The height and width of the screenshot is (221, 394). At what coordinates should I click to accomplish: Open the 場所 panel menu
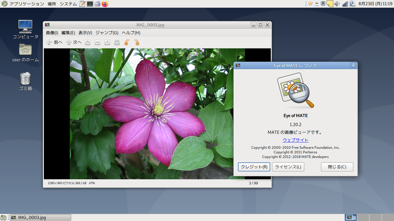[52, 4]
